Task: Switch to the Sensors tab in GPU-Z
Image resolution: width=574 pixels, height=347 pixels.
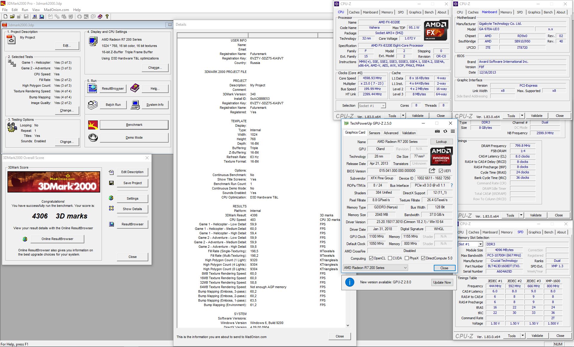Action: click(374, 133)
